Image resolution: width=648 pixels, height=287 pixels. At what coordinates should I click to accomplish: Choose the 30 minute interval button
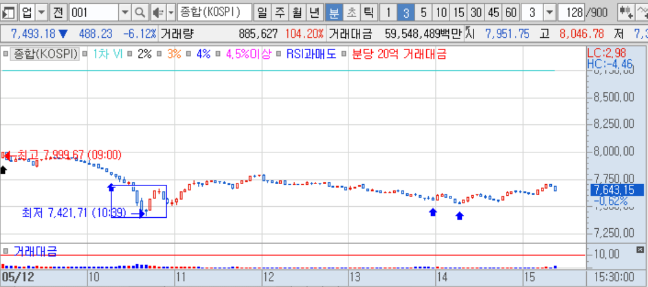pyautogui.click(x=476, y=13)
